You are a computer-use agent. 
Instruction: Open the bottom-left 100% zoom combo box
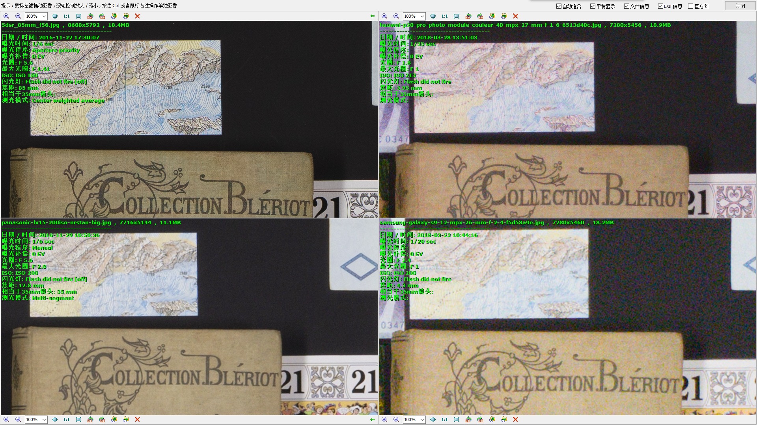(44, 419)
